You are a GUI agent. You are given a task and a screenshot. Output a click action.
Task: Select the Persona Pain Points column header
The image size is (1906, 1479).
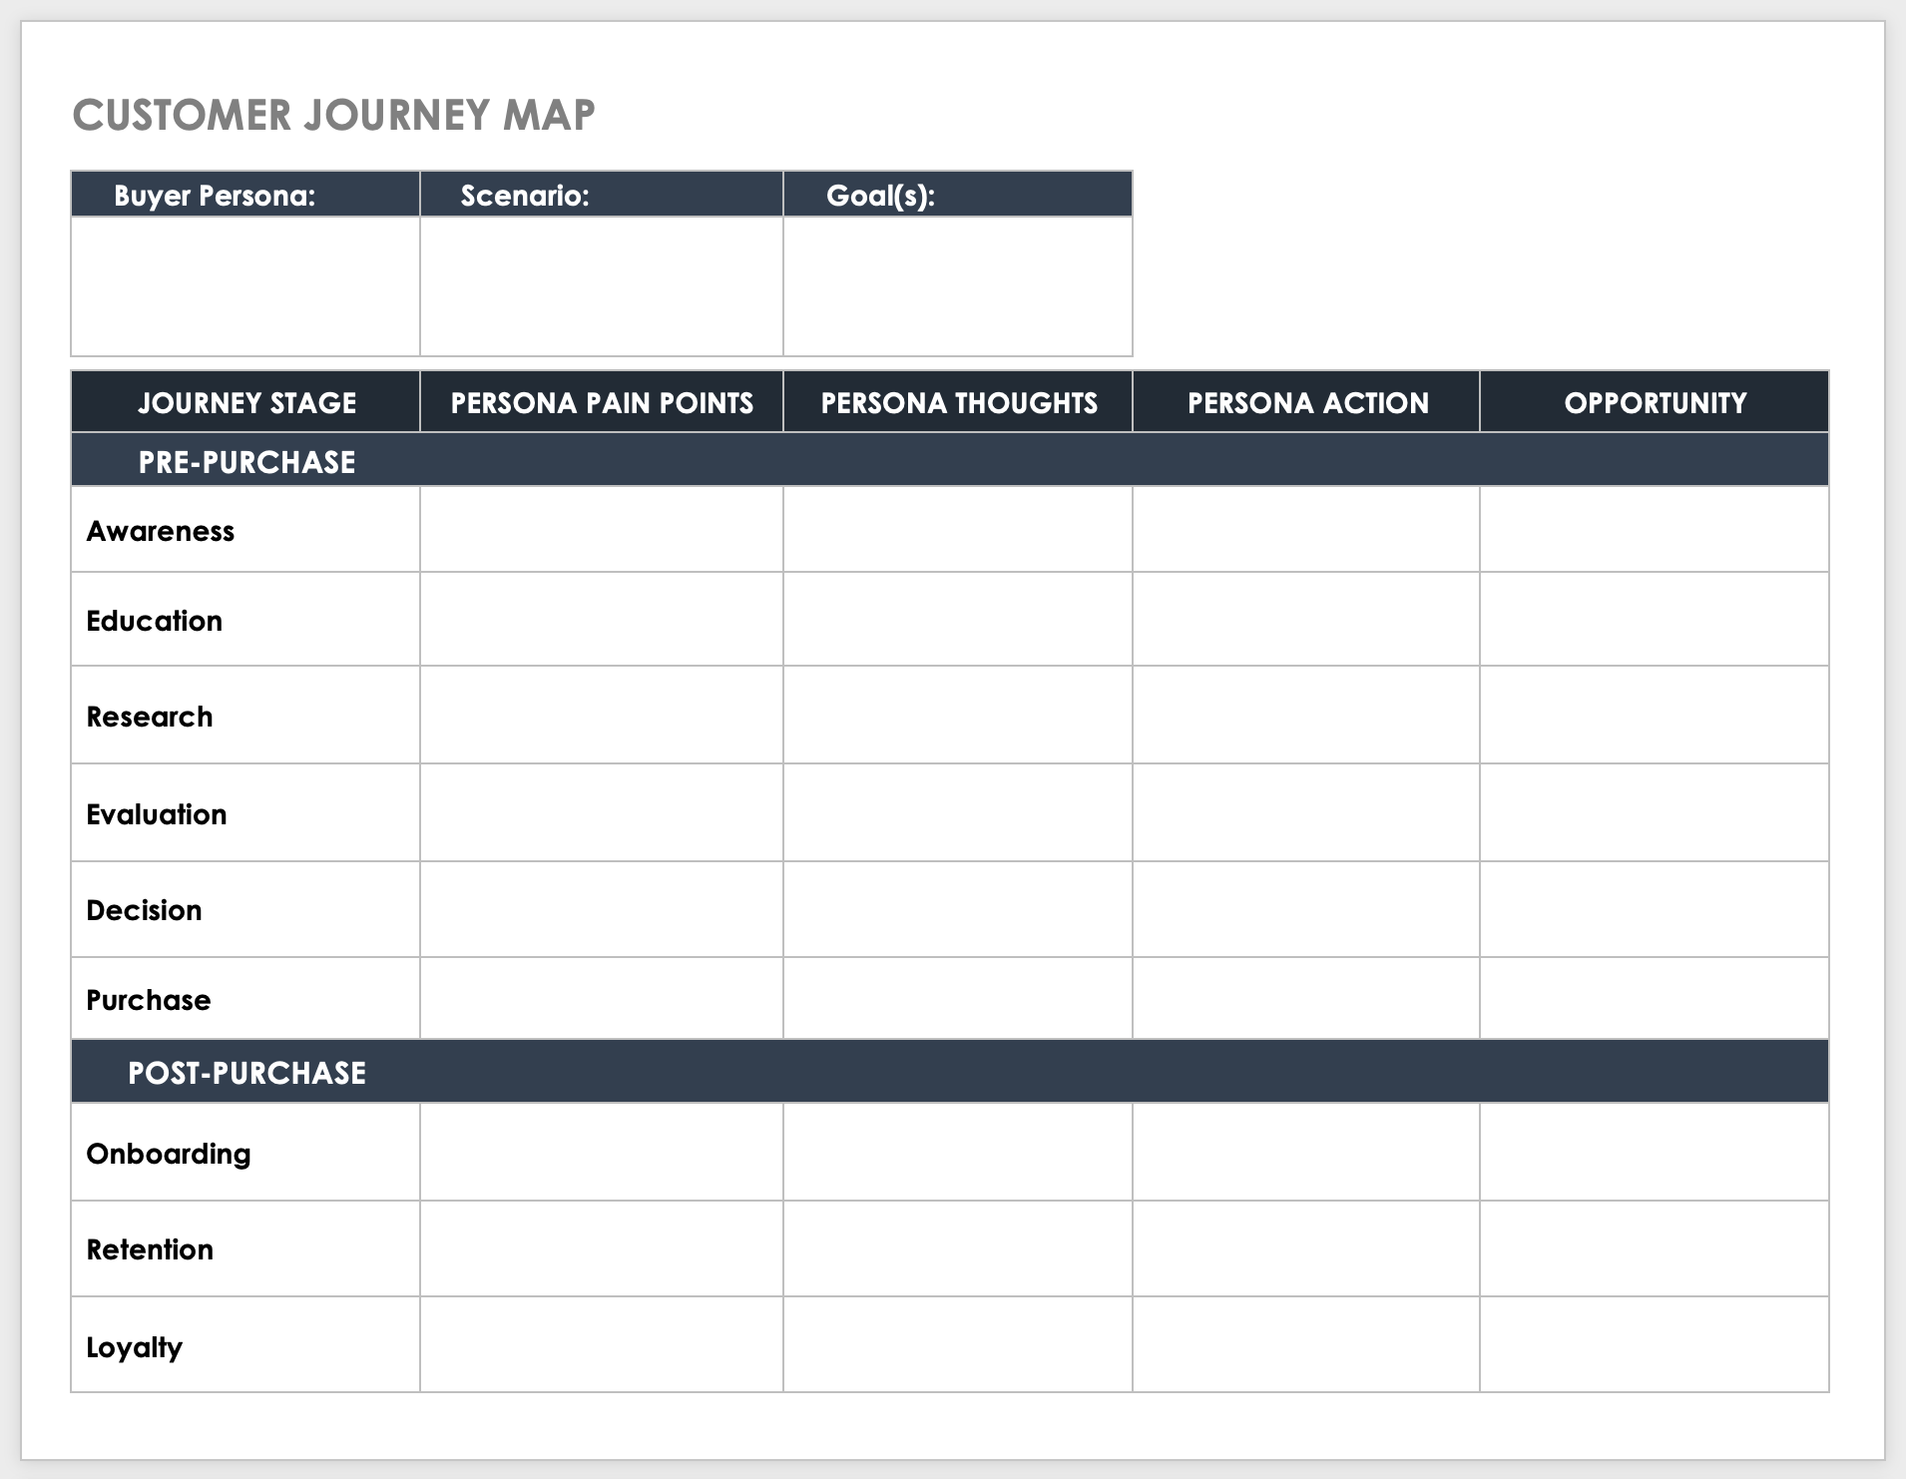click(602, 402)
